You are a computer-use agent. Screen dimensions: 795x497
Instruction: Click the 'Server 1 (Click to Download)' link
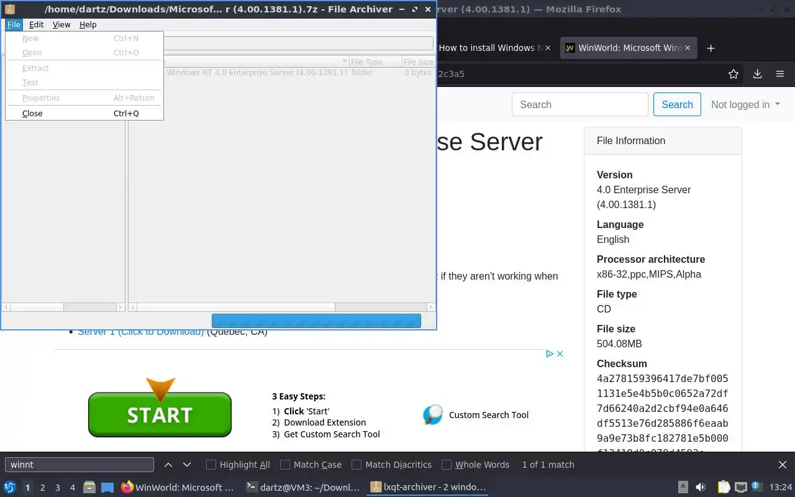141,332
